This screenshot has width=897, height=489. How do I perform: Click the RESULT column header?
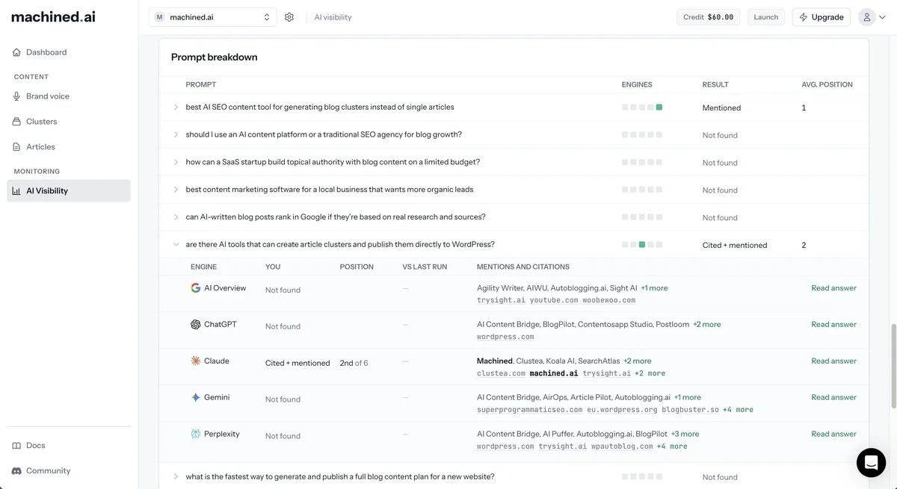point(715,84)
